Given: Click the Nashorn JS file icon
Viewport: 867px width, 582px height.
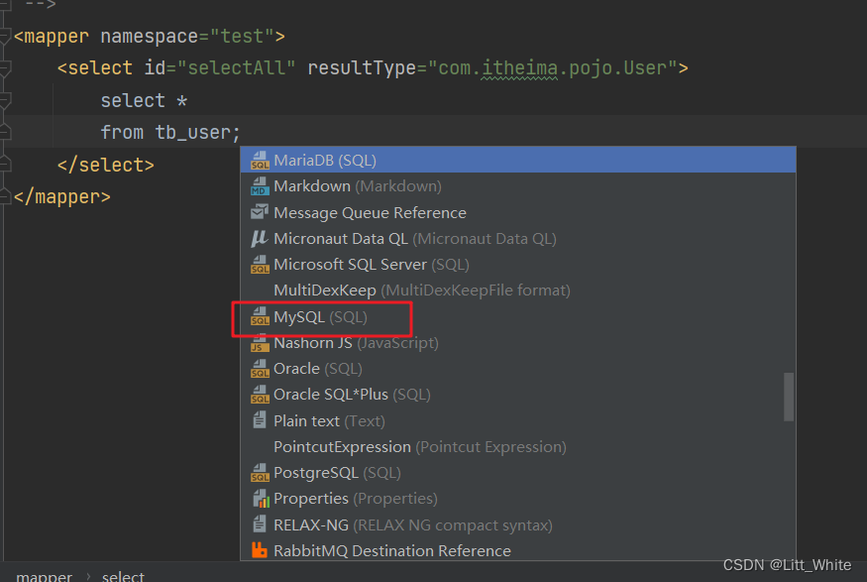Looking at the screenshot, I should coord(259,343).
